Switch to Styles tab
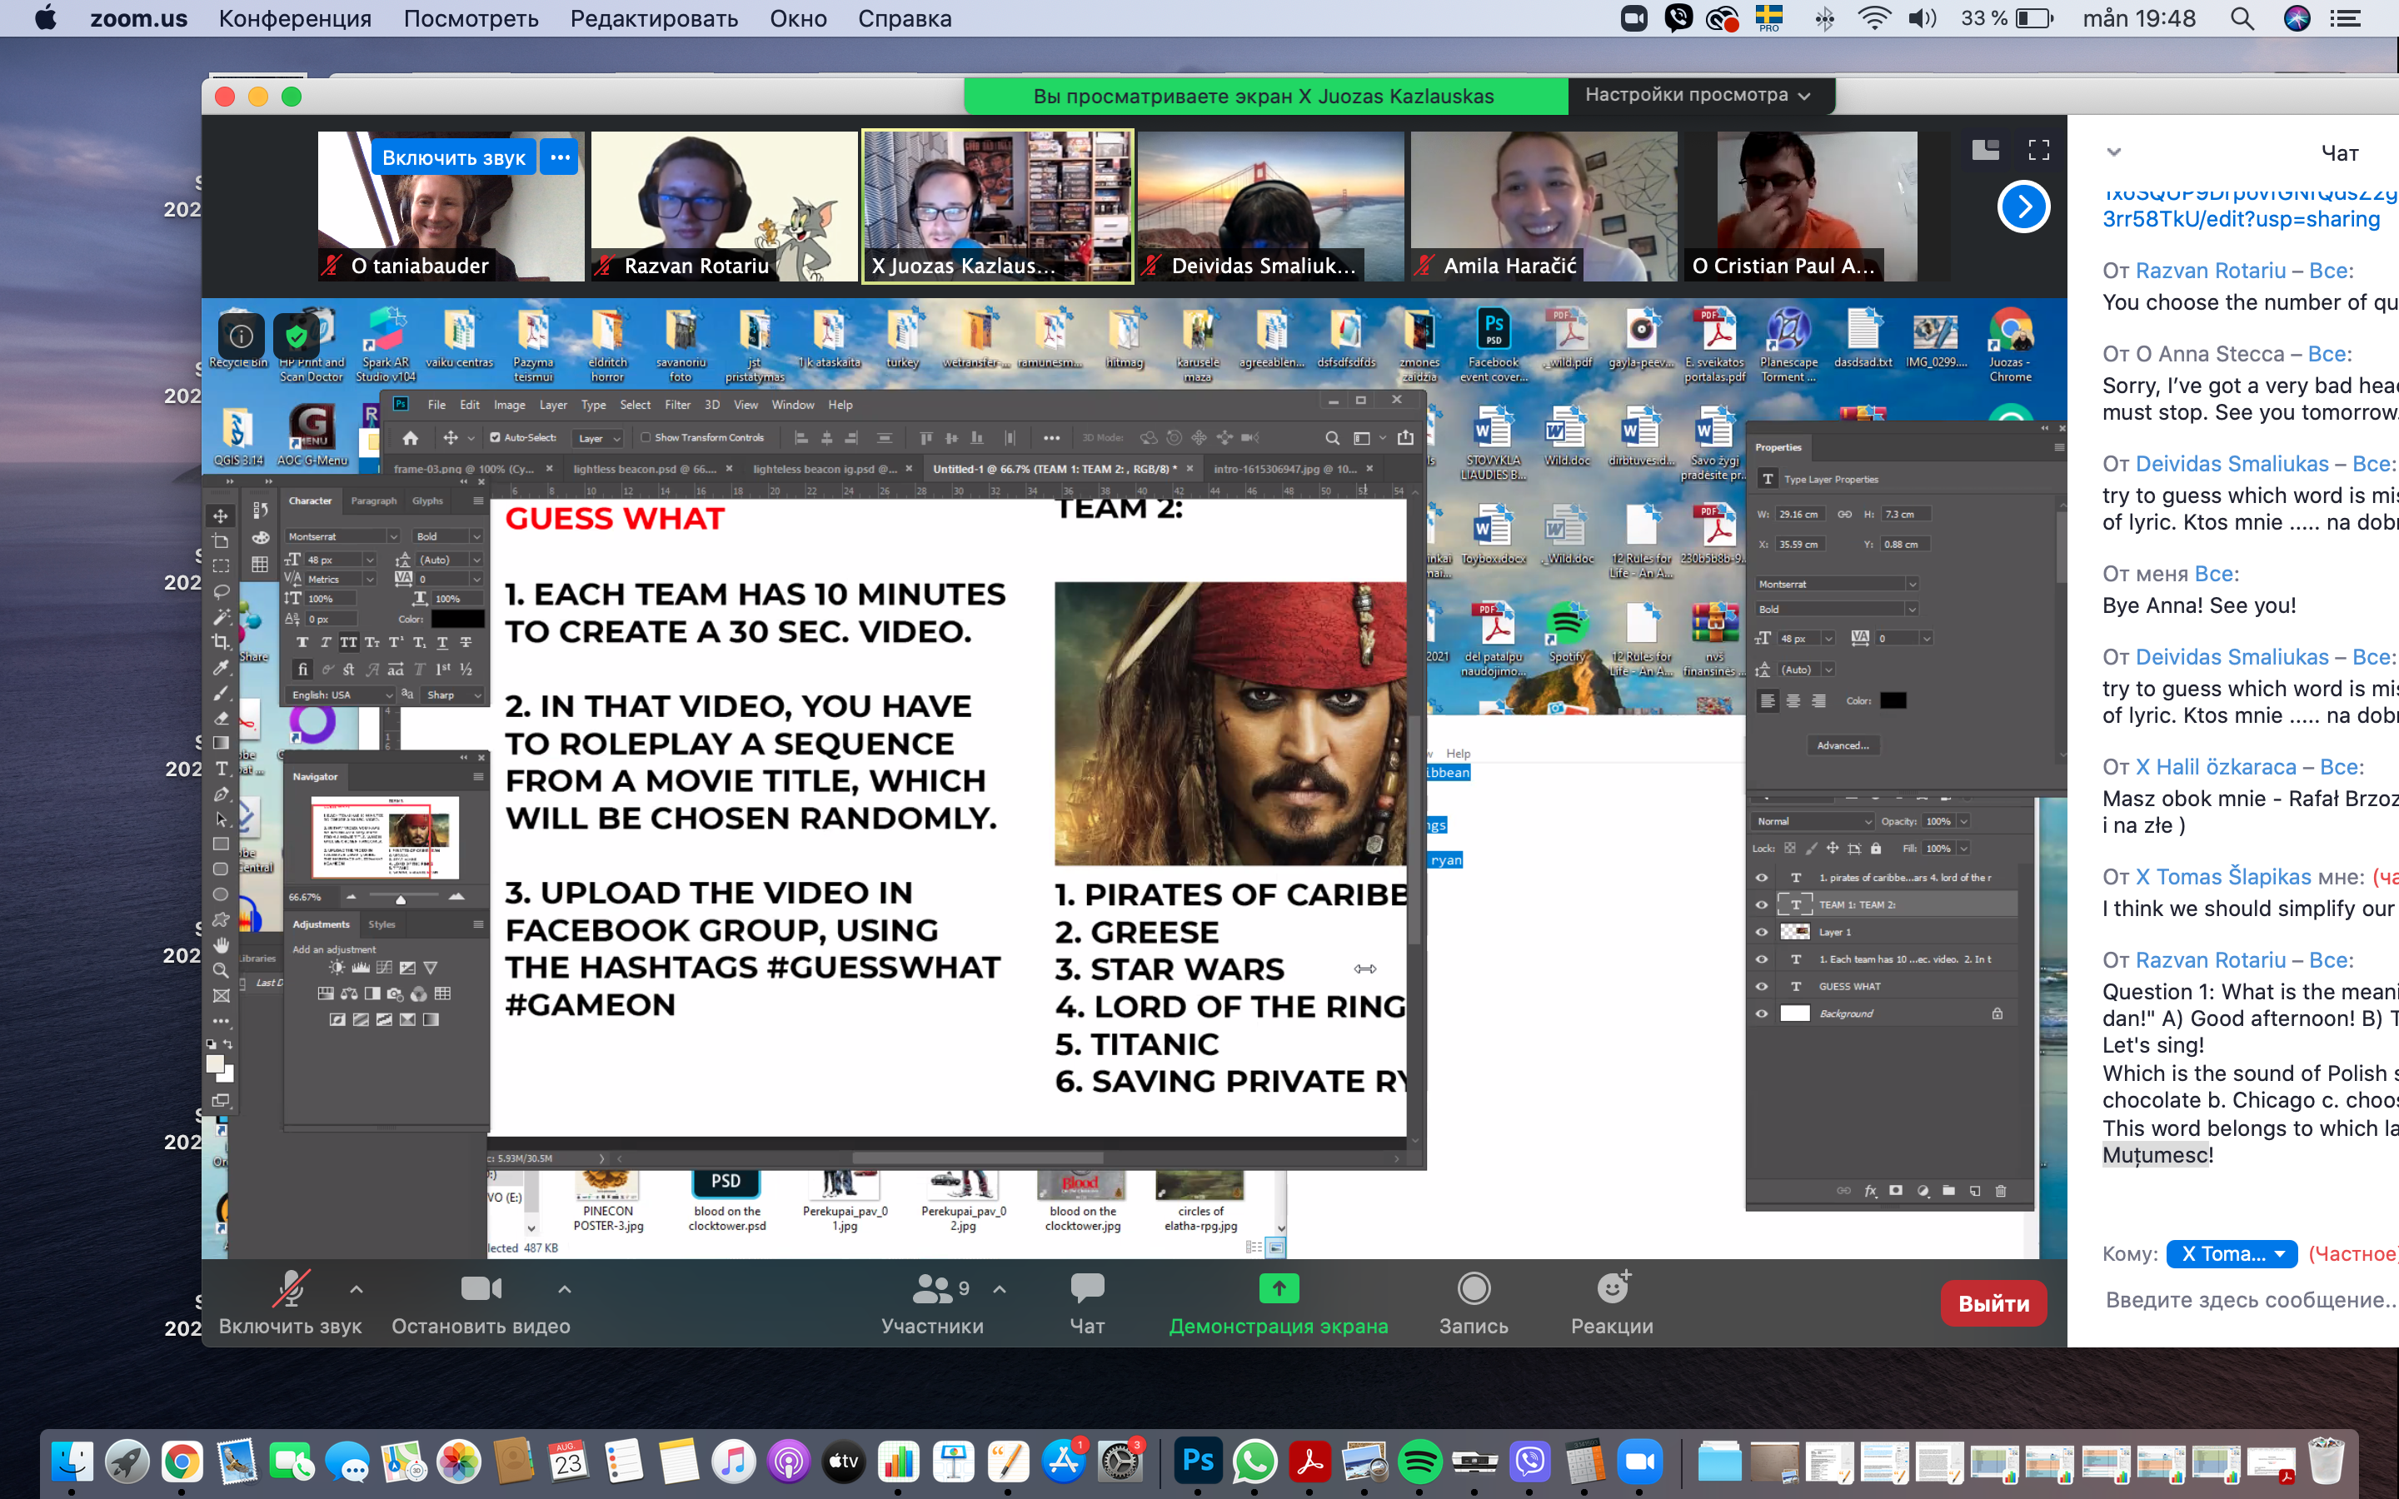This screenshot has height=1499, width=2399. (382, 924)
